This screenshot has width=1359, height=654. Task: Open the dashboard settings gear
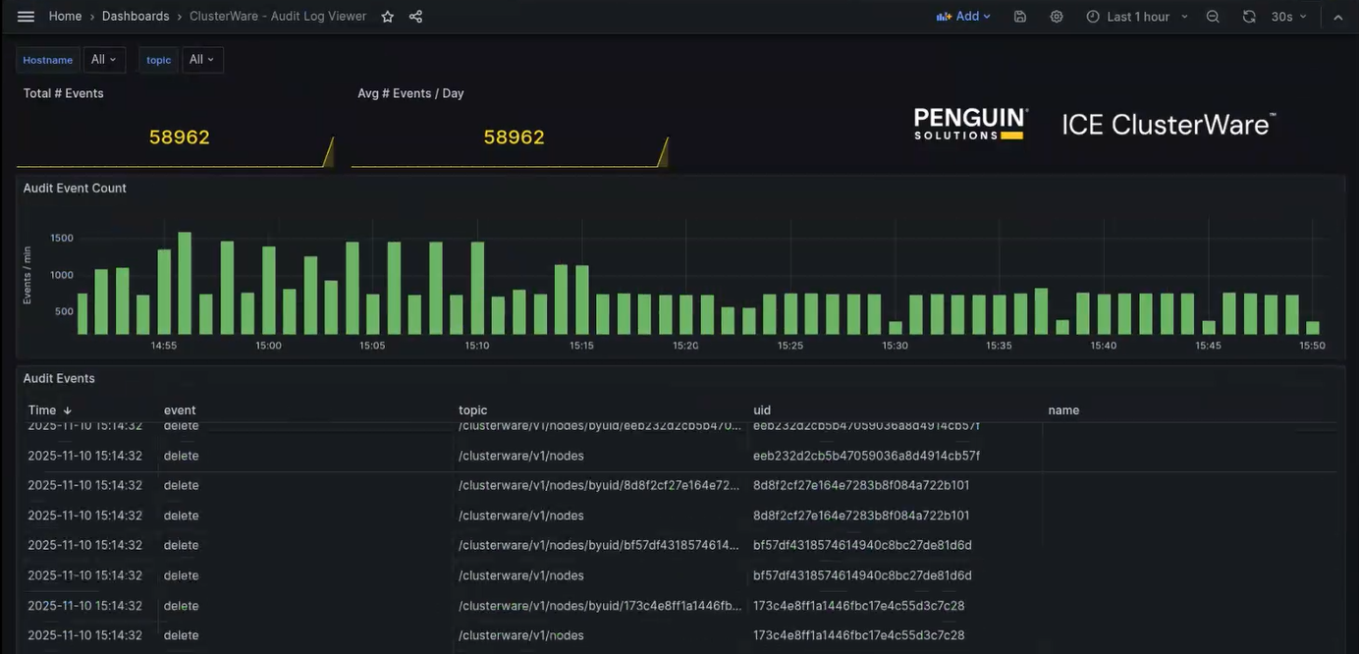1057,16
